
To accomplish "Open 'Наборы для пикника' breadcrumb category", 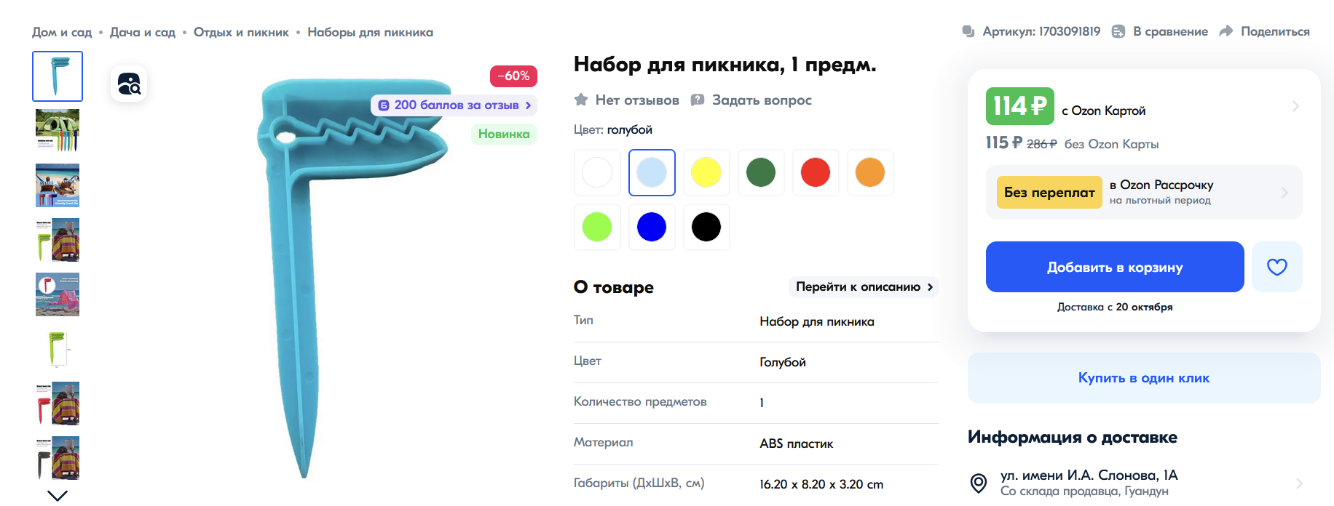I will point(370,32).
